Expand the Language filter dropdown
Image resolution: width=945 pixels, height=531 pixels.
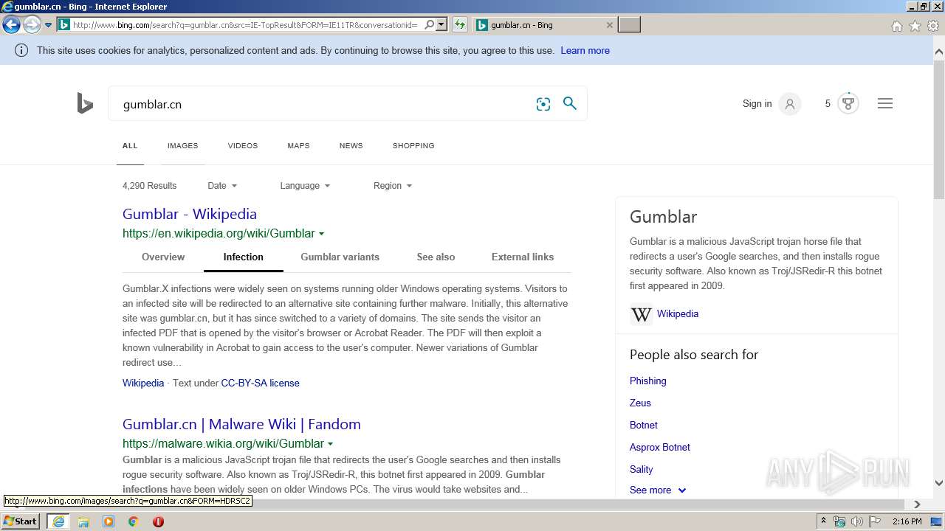[x=305, y=186]
